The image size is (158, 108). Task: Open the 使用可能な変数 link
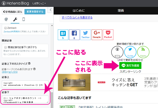[10, 72]
